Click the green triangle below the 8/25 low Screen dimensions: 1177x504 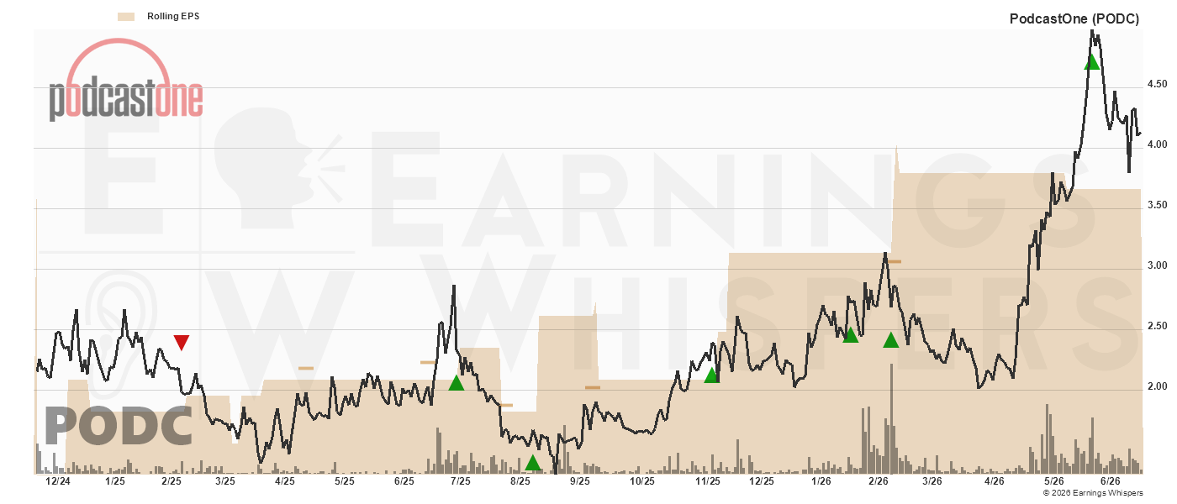pyautogui.click(x=533, y=463)
